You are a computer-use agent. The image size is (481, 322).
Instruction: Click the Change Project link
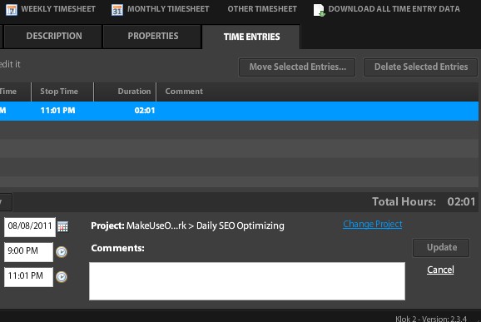coord(373,224)
